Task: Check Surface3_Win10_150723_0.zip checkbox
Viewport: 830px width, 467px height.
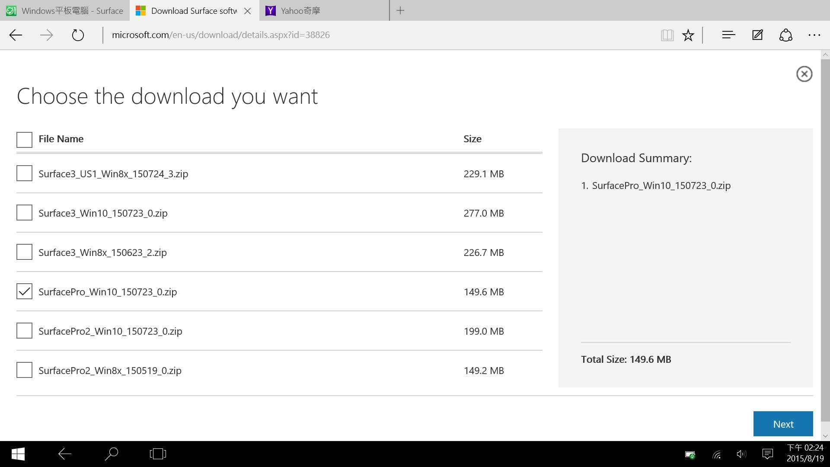Action: [24, 213]
